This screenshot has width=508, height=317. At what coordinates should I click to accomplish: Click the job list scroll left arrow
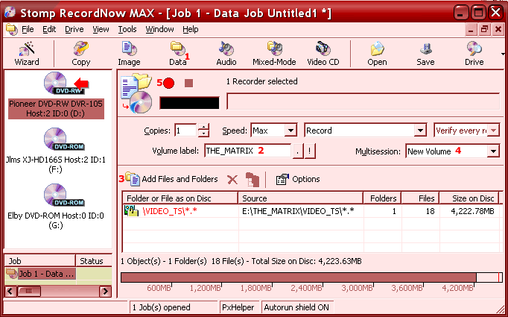point(10,291)
